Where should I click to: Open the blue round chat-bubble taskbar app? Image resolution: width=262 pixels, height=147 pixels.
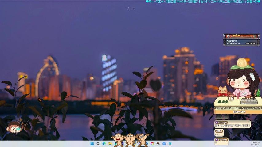[x=164, y=144]
